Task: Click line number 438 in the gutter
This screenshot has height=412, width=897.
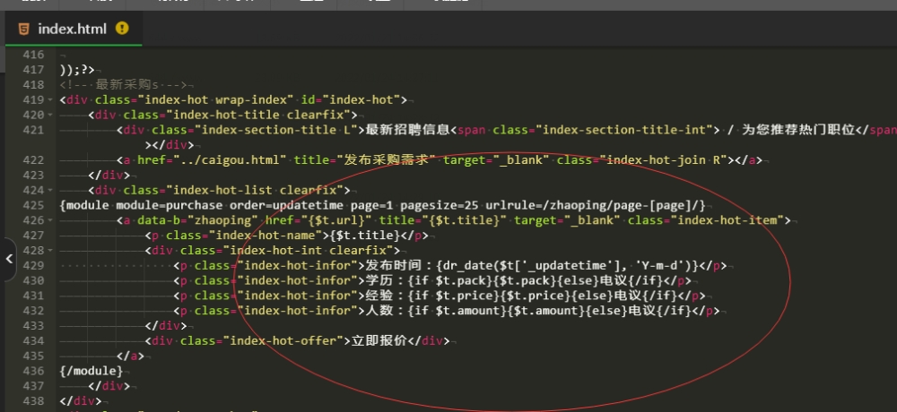Action: pos(33,400)
